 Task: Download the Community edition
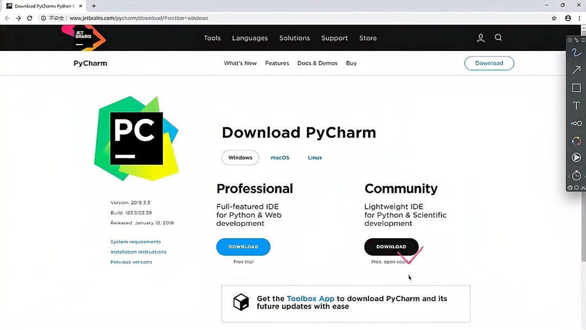[x=391, y=246]
